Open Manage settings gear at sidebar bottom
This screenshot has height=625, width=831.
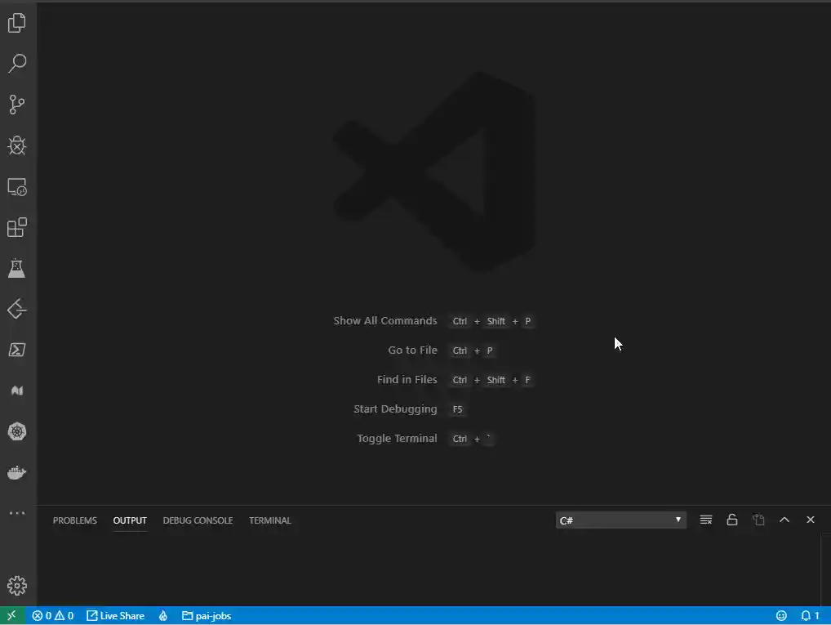pyautogui.click(x=17, y=585)
